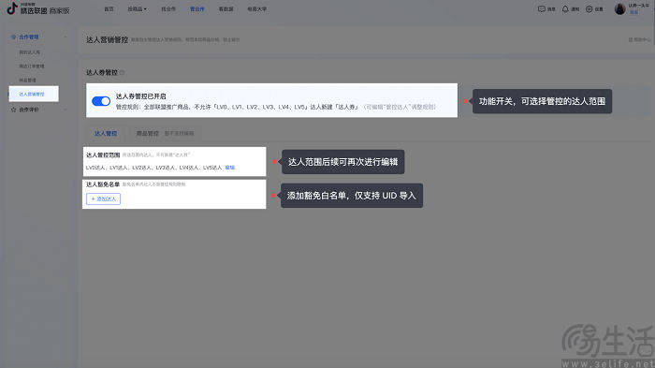655x368 pixels.
Task: Open 样品管理 in the sidebar
Action: tap(27, 80)
